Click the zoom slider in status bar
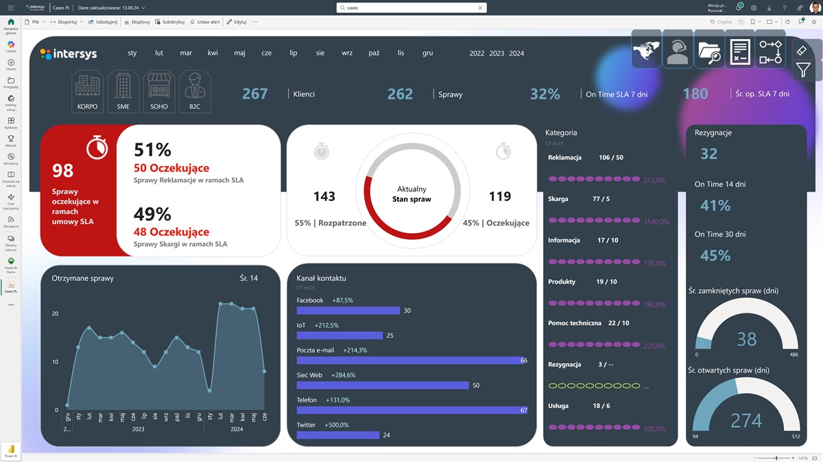 776,458
